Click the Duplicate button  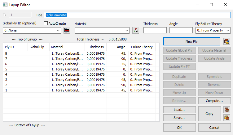click(x=179, y=77)
